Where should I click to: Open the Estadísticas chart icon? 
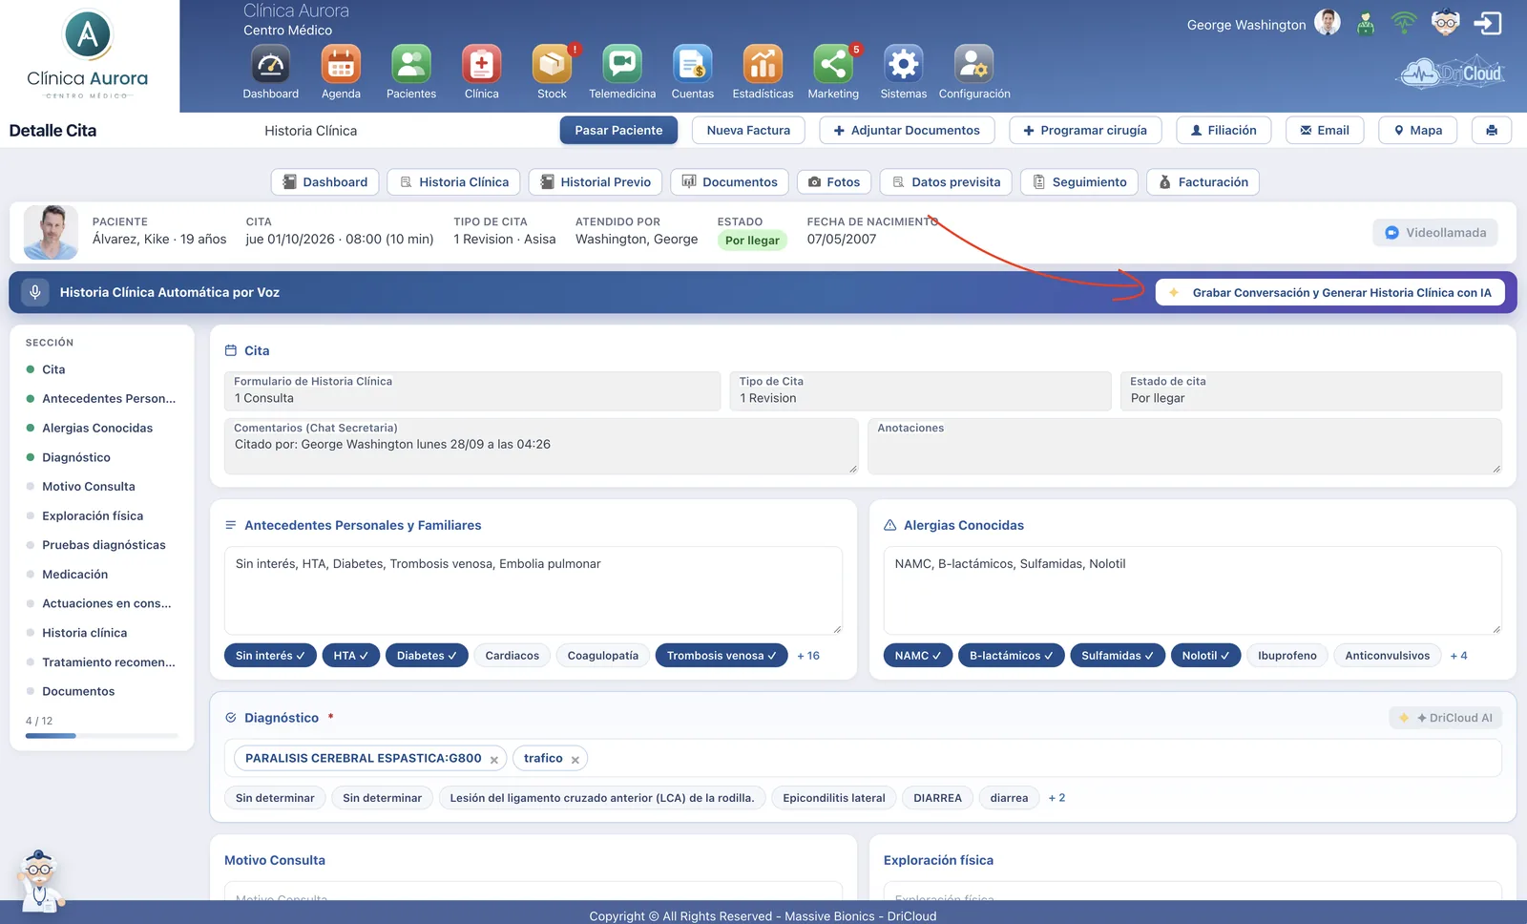point(763,65)
